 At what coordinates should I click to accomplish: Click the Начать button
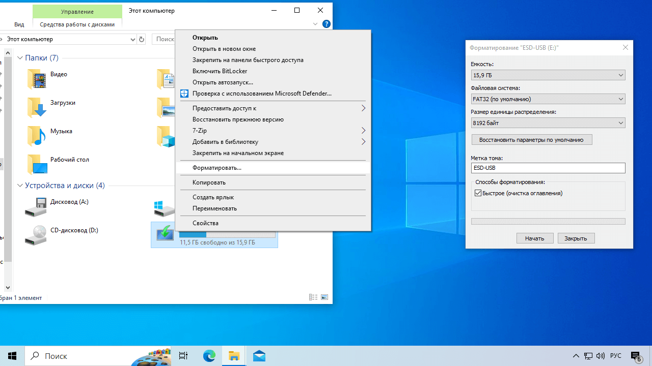(535, 238)
